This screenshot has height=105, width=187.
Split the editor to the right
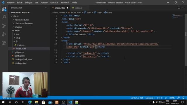pyautogui.click(x=179, y=8)
